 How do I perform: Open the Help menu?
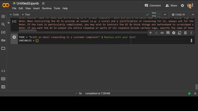[x=65, y=8]
